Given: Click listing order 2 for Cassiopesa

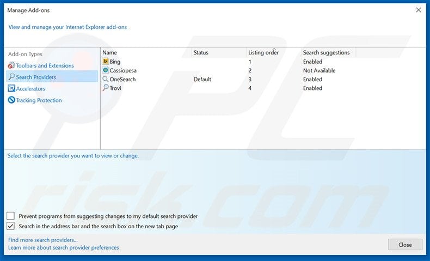Looking at the screenshot, I should pyautogui.click(x=250, y=70).
